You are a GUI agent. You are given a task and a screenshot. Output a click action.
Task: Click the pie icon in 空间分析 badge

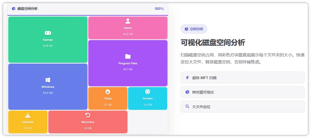[x=186, y=29]
